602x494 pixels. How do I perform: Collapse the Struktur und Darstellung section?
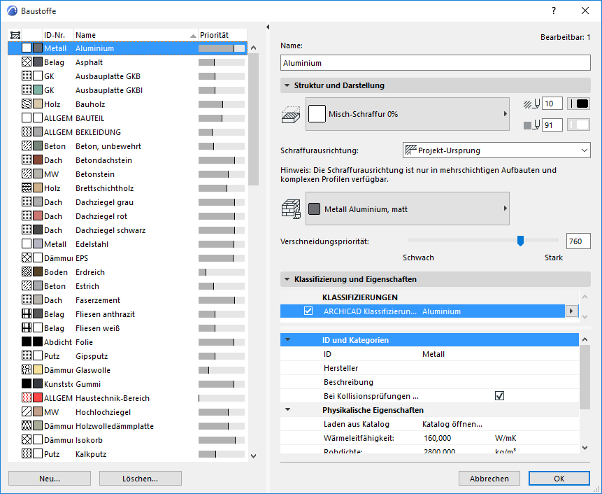pos(287,85)
